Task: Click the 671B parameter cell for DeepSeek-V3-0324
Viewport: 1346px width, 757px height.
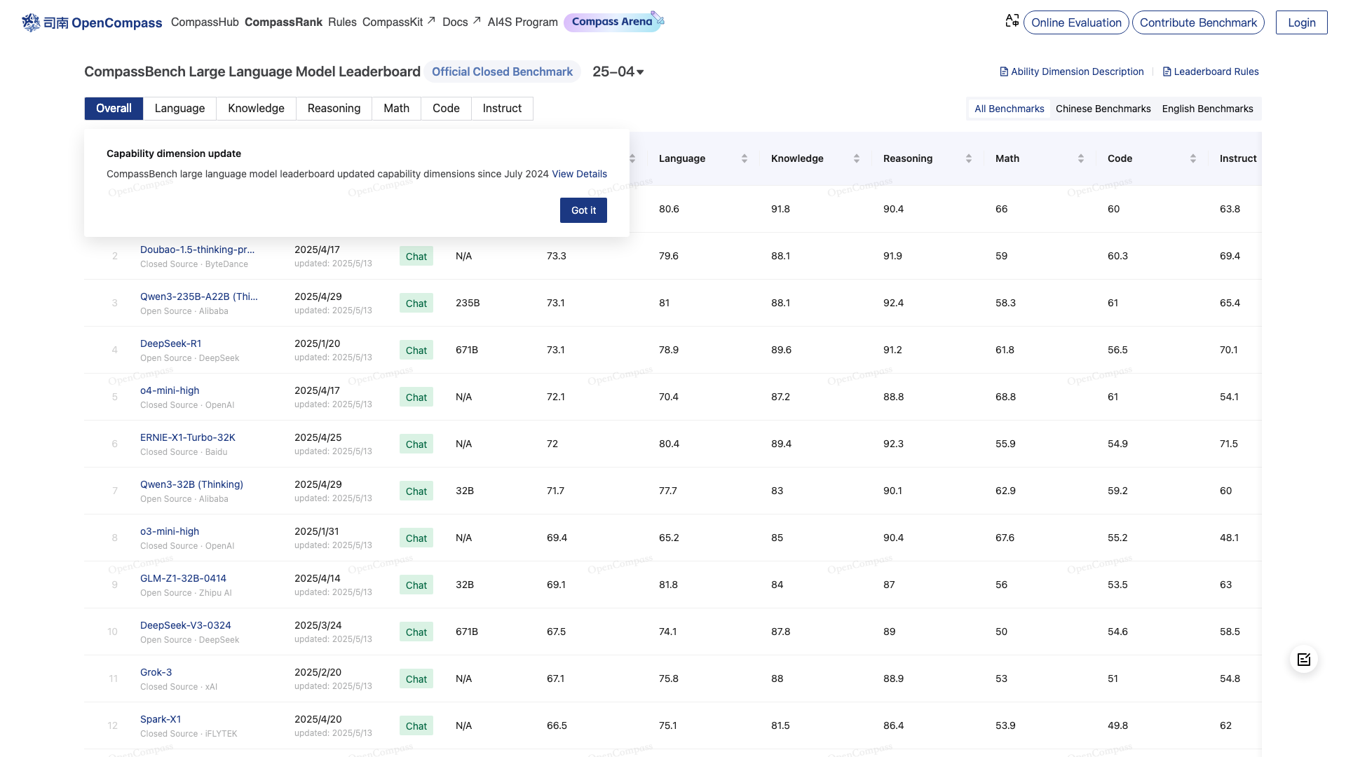Action: (x=467, y=632)
